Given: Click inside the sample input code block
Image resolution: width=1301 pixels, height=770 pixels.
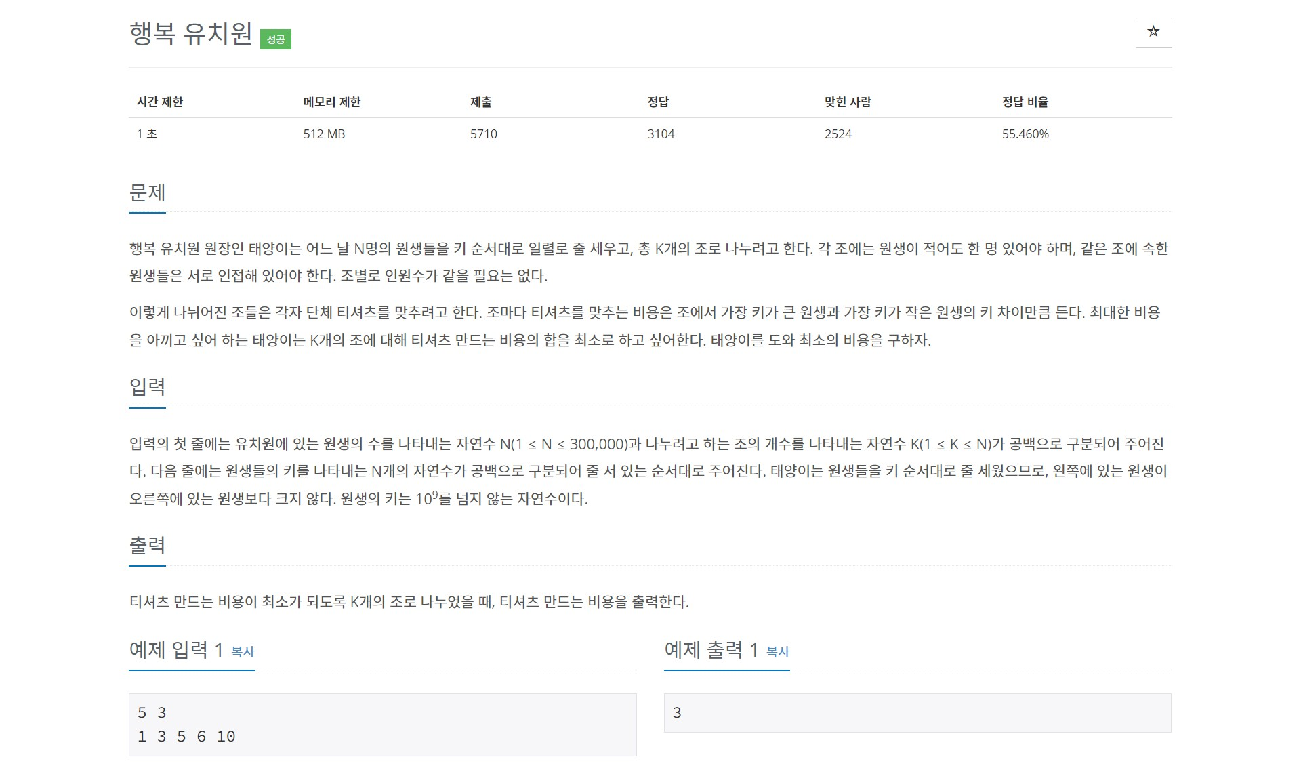Looking at the screenshot, I should coord(382,725).
